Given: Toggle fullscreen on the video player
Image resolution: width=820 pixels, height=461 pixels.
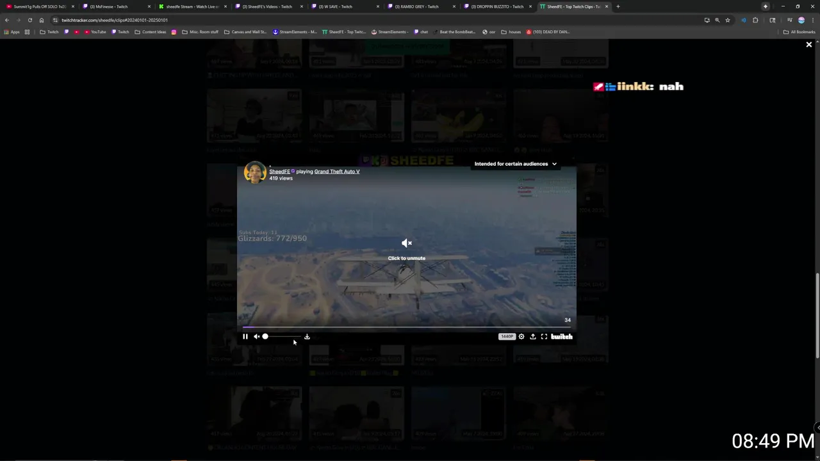Looking at the screenshot, I should pyautogui.click(x=544, y=336).
